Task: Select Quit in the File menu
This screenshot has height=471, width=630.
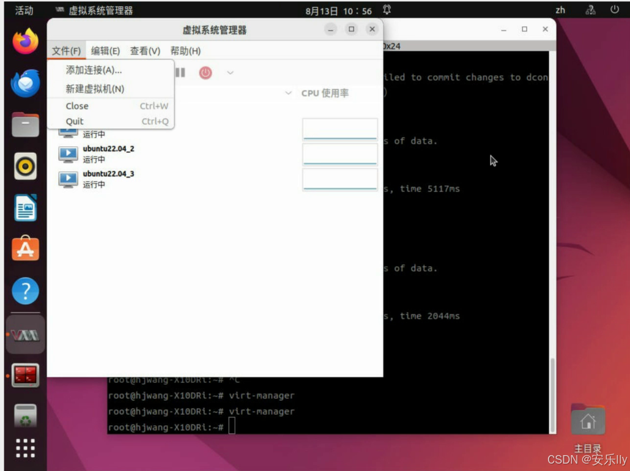Action: tap(111, 121)
